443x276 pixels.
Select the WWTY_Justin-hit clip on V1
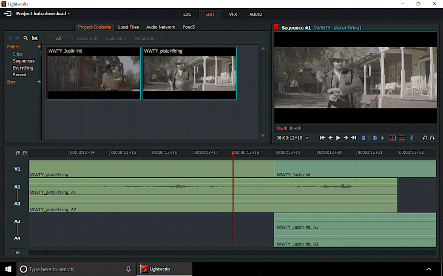click(x=355, y=169)
